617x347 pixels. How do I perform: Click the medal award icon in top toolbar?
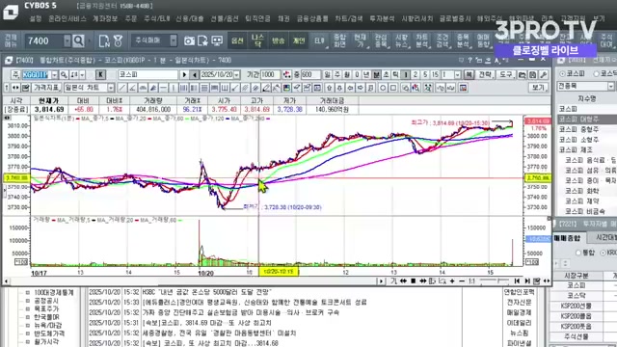[x=118, y=40]
